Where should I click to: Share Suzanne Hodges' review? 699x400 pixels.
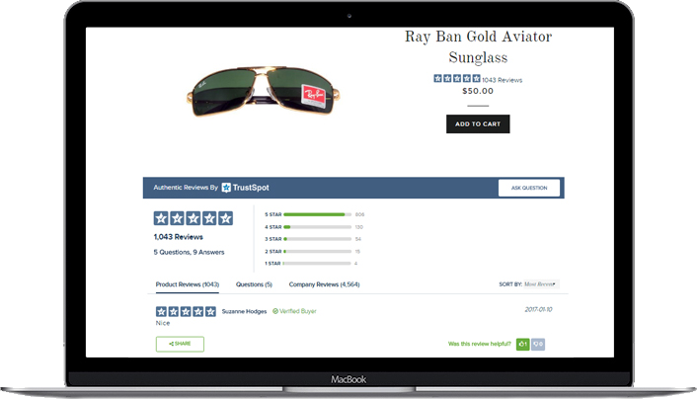(x=180, y=344)
